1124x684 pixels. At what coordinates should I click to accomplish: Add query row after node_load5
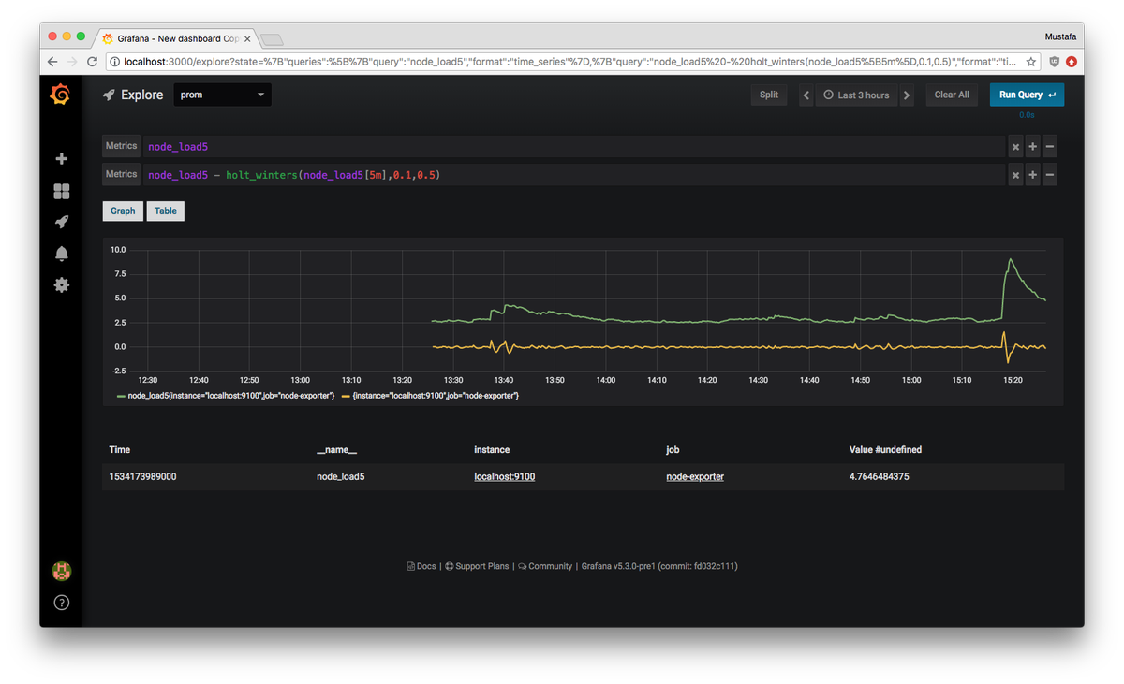click(x=1033, y=147)
